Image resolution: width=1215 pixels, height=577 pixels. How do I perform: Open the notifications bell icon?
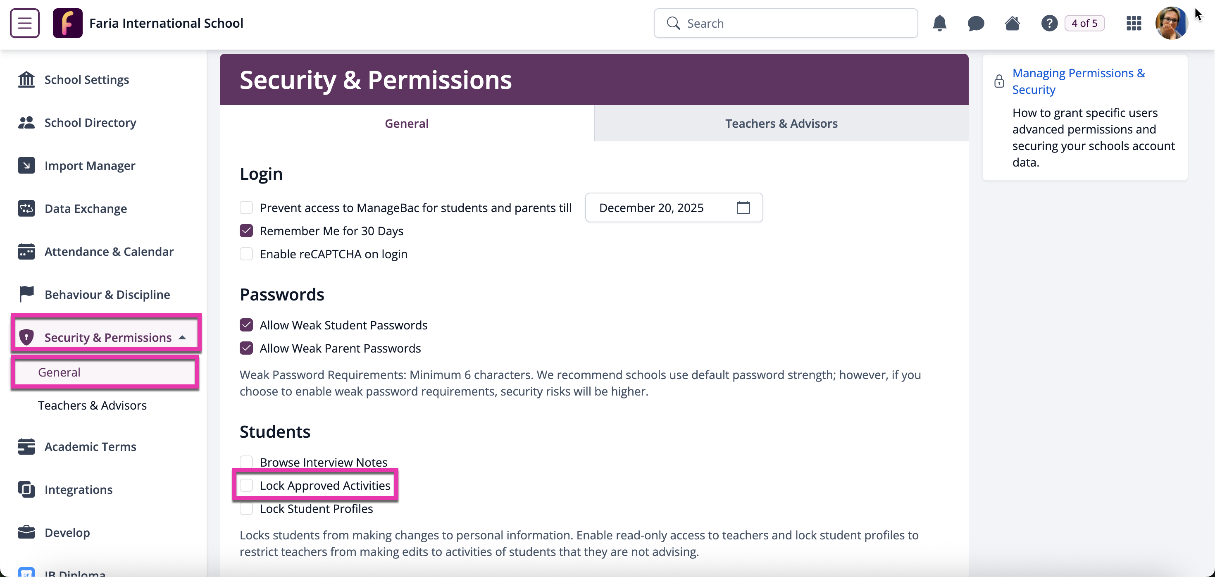click(x=939, y=23)
